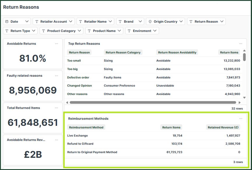Click the 103,174 return items value
Image resolution: width=252 pixels, height=170 pixels.
pos(177,144)
